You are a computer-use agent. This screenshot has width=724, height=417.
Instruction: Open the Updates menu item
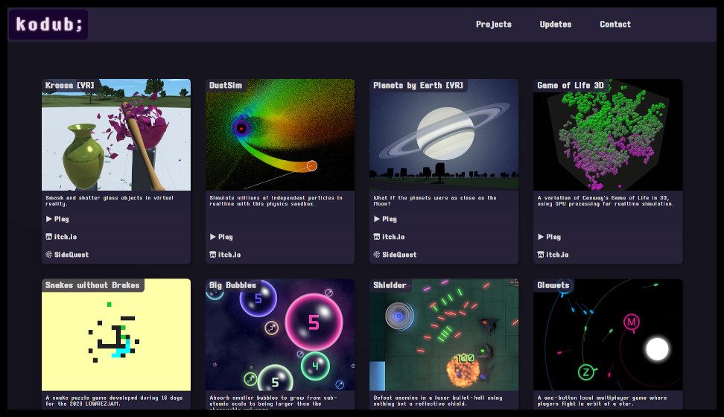pyautogui.click(x=556, y=24)
